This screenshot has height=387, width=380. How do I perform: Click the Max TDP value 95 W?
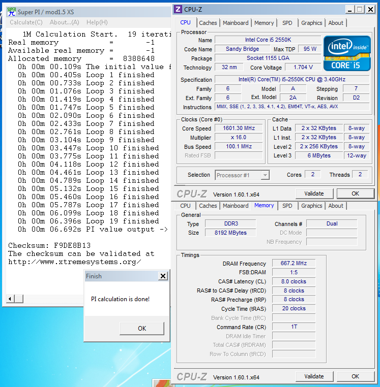310,49
